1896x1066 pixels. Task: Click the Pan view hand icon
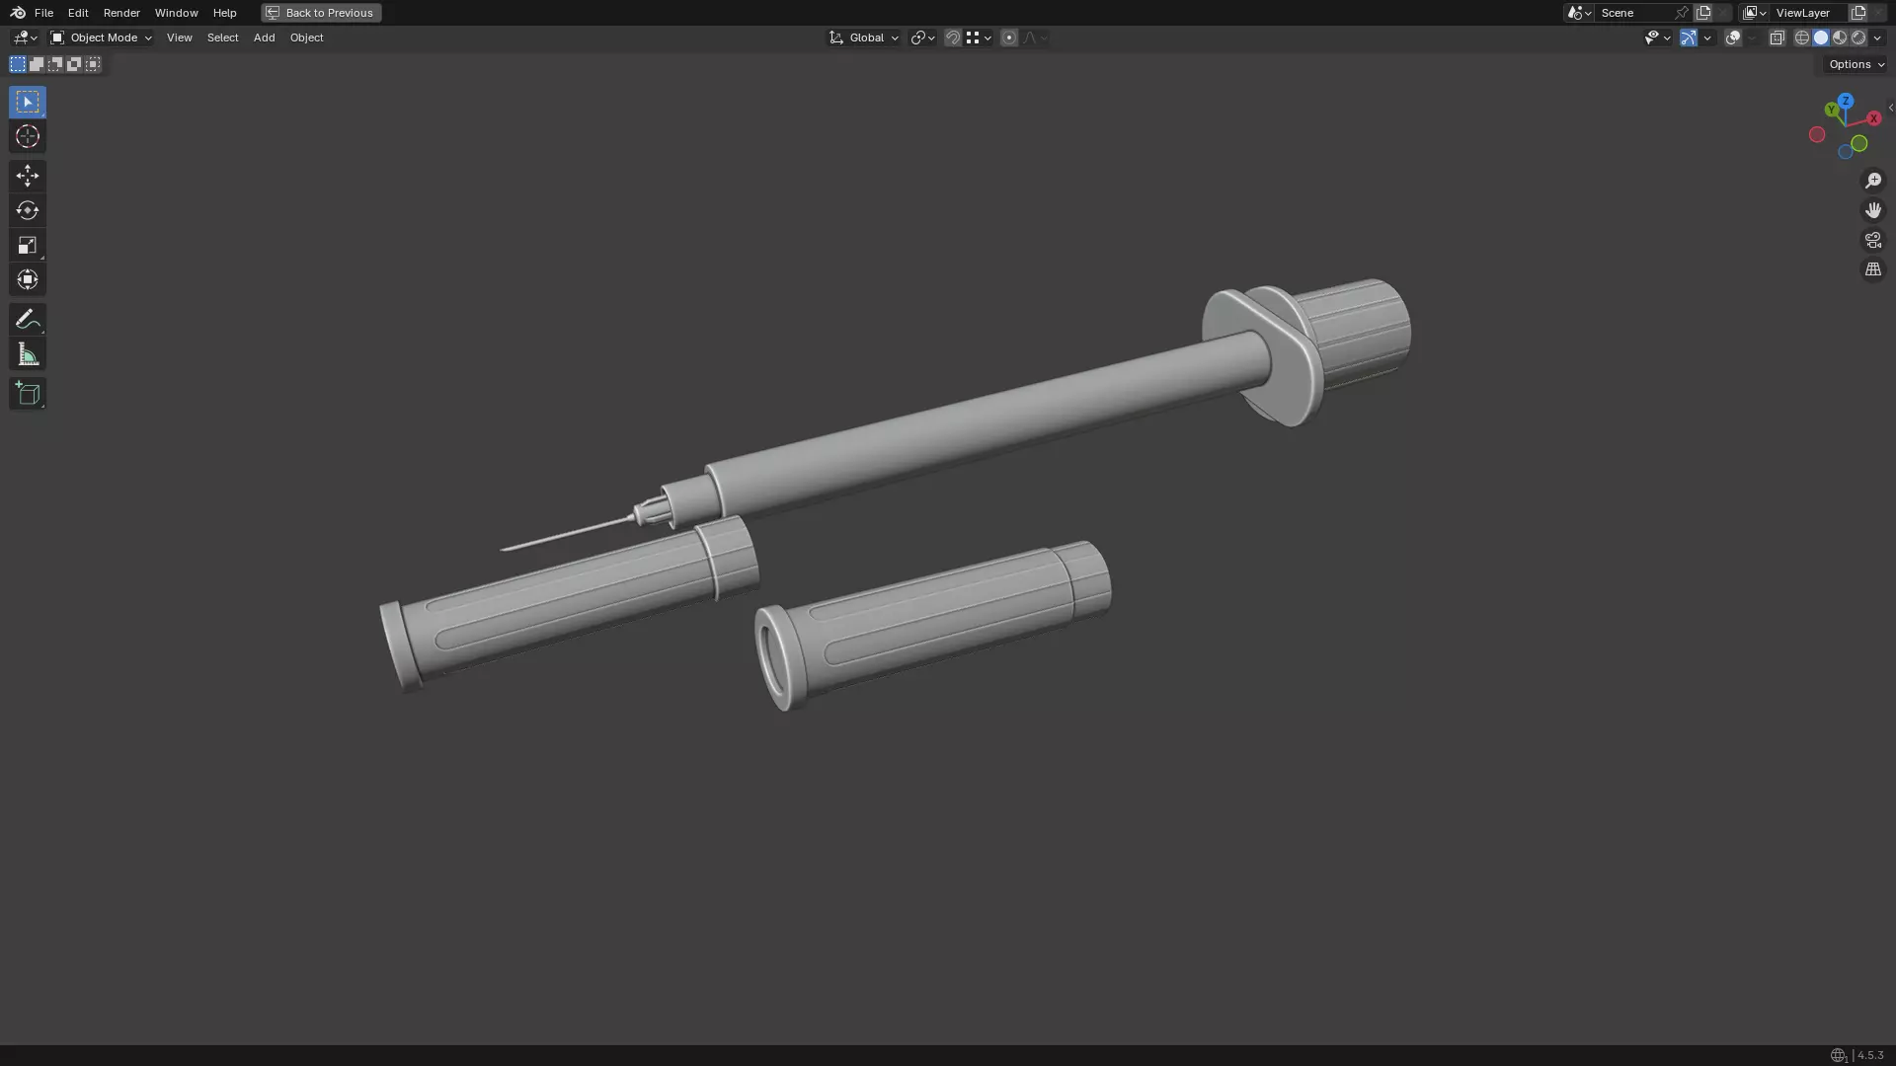(1873, 210)
